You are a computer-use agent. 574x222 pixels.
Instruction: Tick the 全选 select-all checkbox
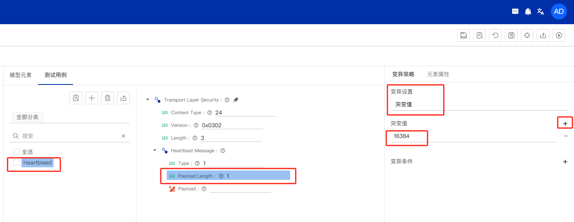(17, 152)
